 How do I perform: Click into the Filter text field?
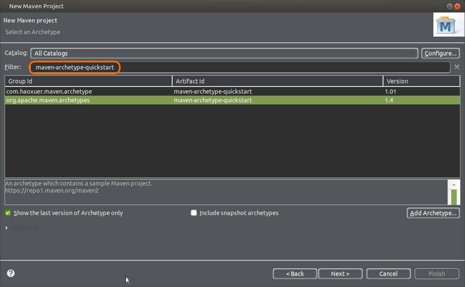pyautogui.click(x=250, y=67)
